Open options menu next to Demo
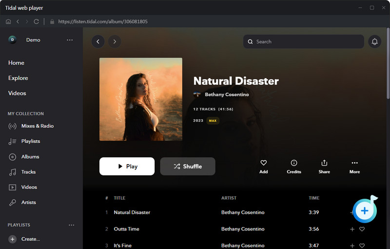This screenshot has height=249, width=390. (70, 40)
